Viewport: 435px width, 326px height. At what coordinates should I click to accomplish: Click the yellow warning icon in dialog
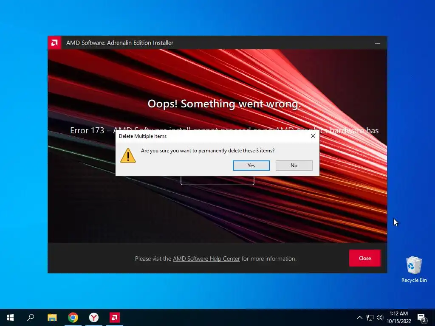click(128, 155)
